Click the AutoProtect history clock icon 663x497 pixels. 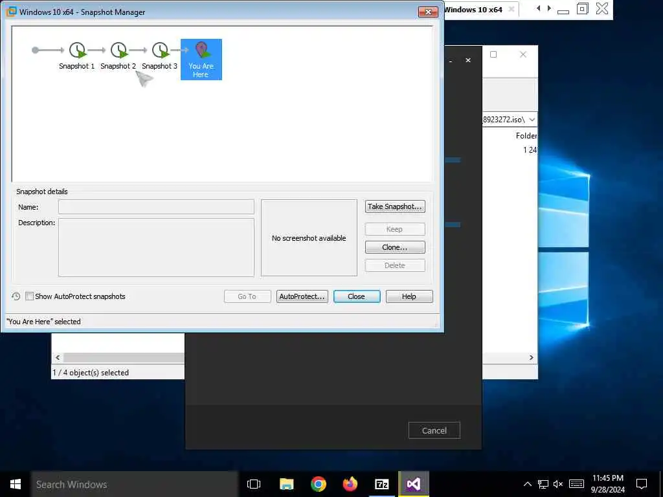(x=16, y=296)
